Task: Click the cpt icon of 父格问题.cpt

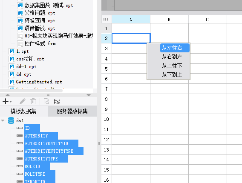Action: point(20,13)
